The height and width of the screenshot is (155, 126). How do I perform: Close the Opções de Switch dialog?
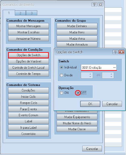pyautogui.click(x=121, y=52)
